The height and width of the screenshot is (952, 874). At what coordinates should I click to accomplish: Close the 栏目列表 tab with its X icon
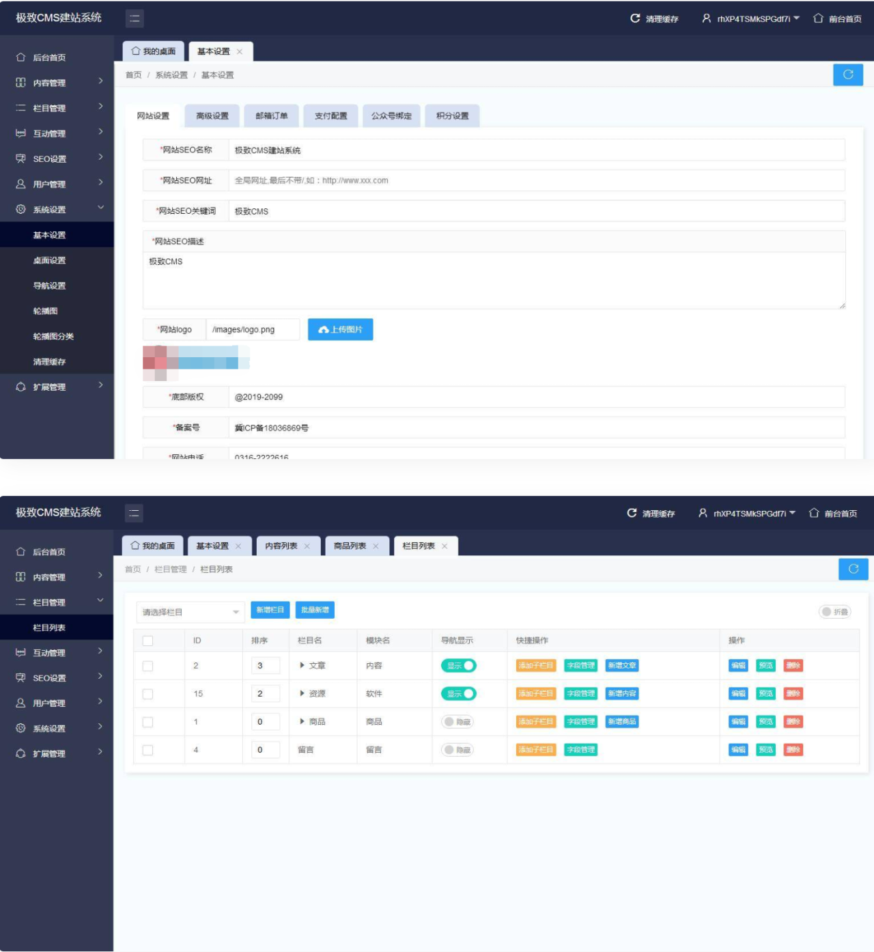pos(445,546)
